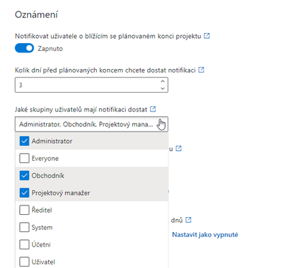287x268 pixels.
Task: Click 'Nastavit jako vypnuté' link
Action: pos(205,234)
